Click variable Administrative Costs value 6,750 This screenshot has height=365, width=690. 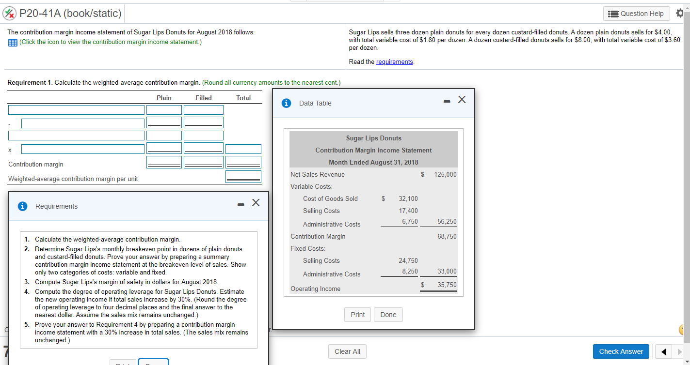coord(410,221)
